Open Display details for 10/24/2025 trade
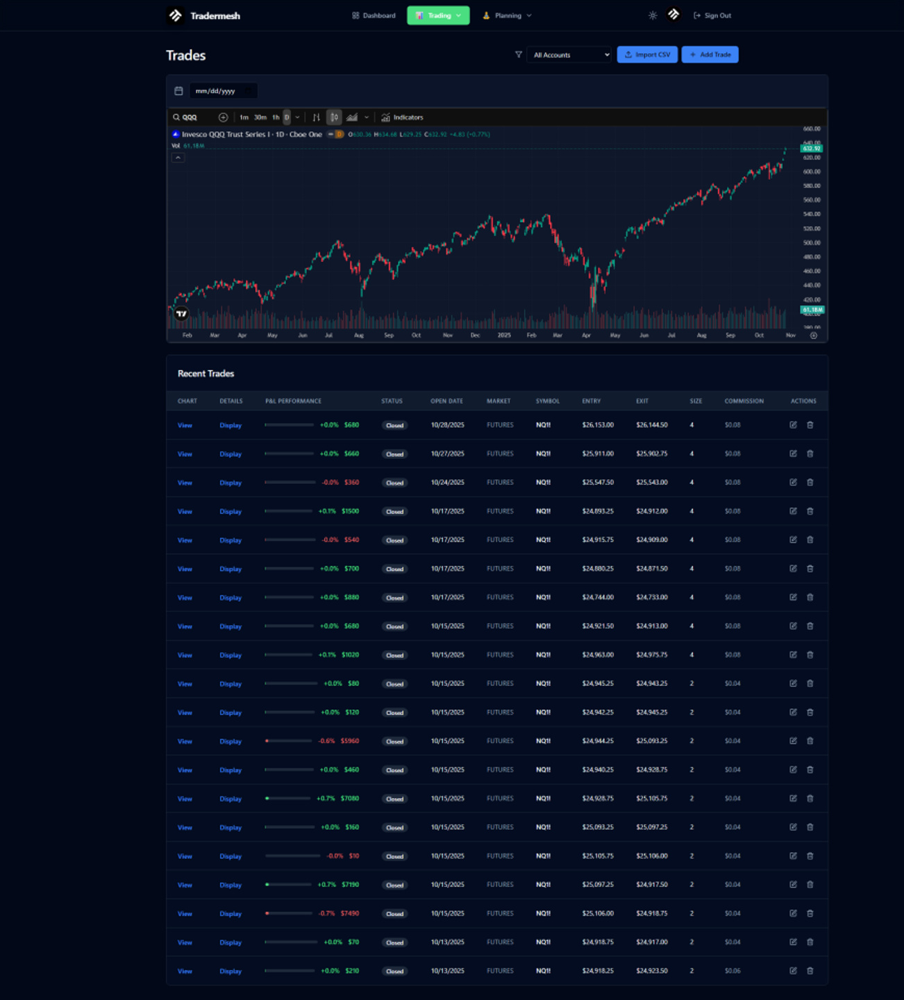The width and height of the screenshot is (904, 1000). [231, 483]
